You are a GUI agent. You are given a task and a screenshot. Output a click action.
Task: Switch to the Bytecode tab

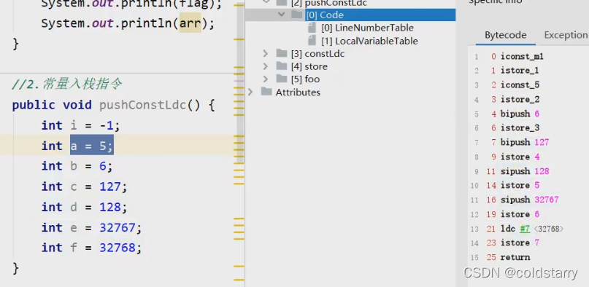coord(505,35)
